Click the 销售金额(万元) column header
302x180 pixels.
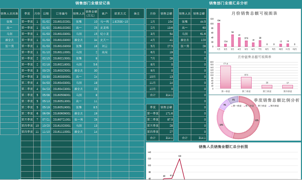tap(91, 14)
